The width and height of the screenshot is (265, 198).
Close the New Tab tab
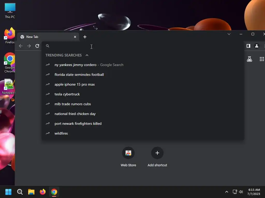(75, 37)
